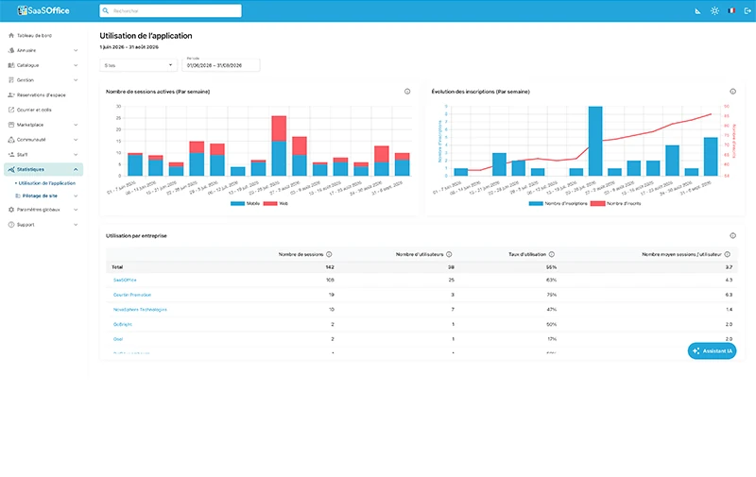Click the Pilotage de site icon

pos(18,196)
